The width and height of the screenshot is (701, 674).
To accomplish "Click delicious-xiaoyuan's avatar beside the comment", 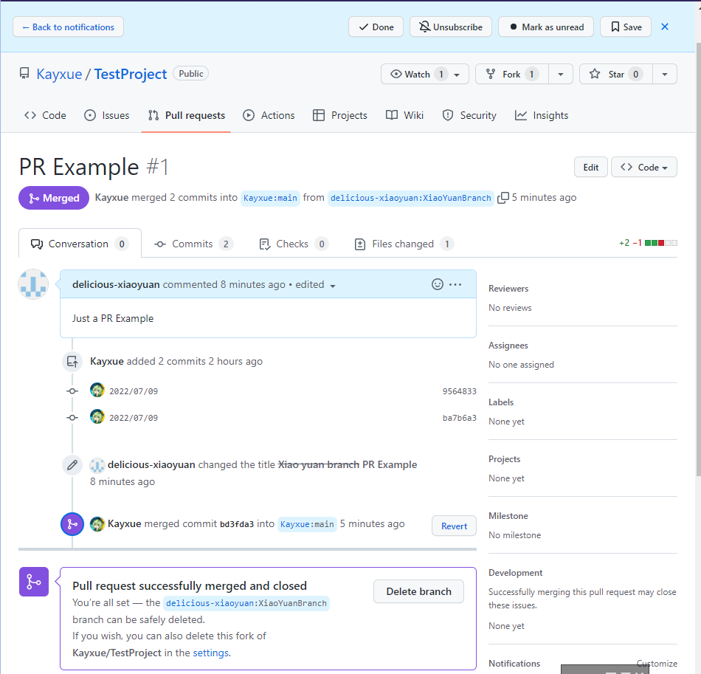I will point(33,284).
